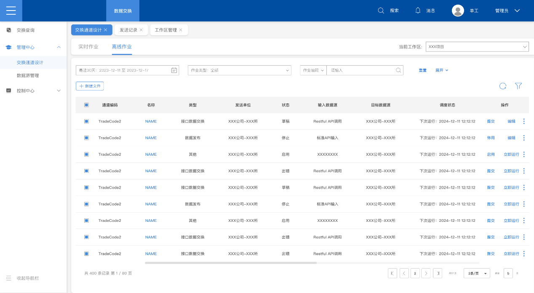The height and width of the screenshot is (293, 534).
Task: Switch to the 实时作业 tab
Action: coord(88,47)
